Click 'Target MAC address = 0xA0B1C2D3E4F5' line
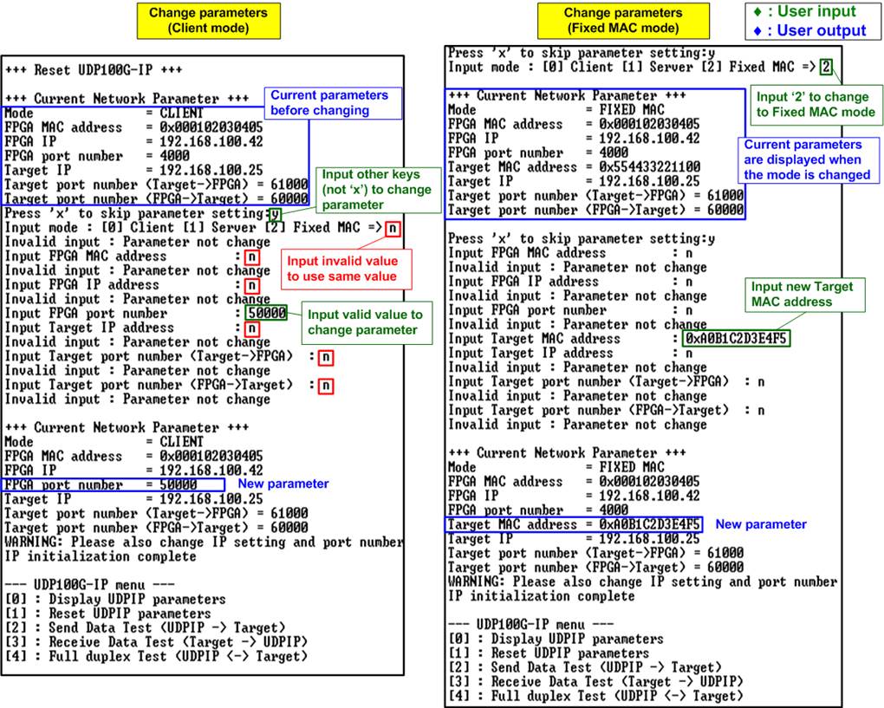This screenshot has width=884, height=708. click(x=574, y=525)
